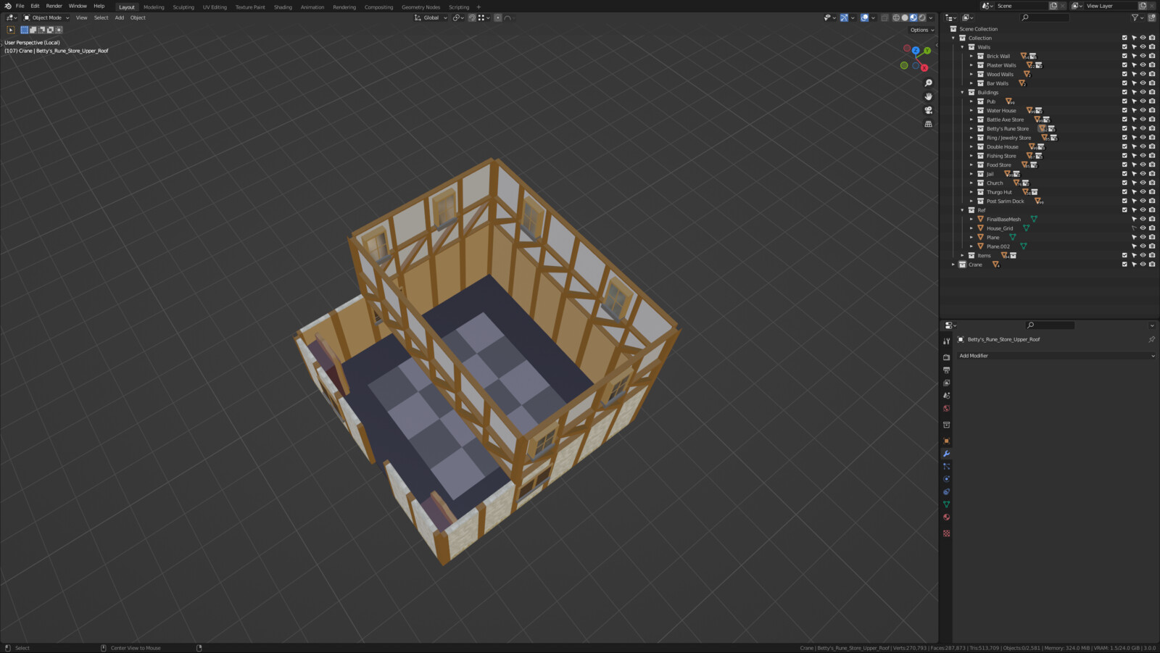Open the Object Data mesh tab
The width and height of the screenshot is (1160, 653).
coord(946,504)
